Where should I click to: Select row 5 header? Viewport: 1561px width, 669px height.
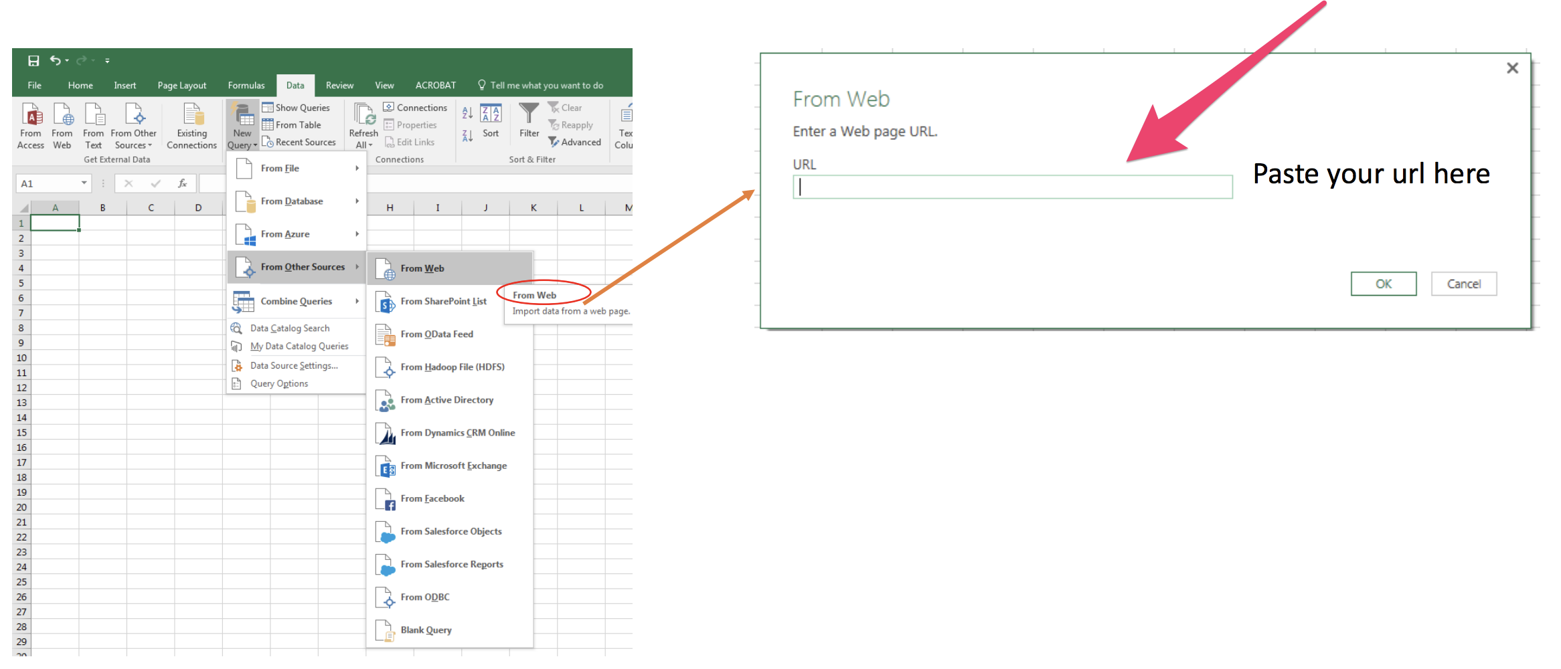click(21, 284)
